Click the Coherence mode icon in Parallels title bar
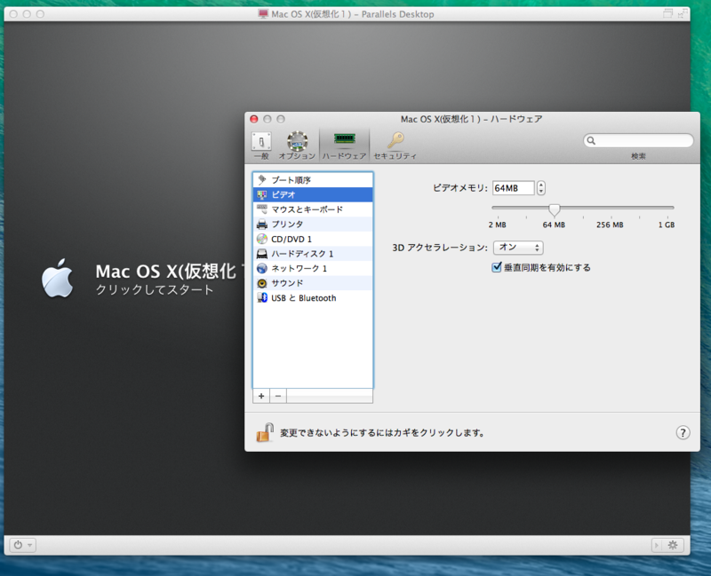Viewport: 711px width, 576px height. tap(668, 13)
